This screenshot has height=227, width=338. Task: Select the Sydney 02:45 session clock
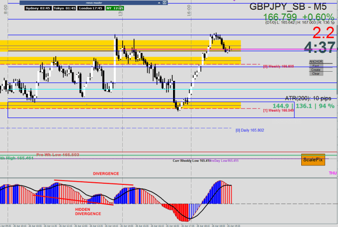(38, 8)
